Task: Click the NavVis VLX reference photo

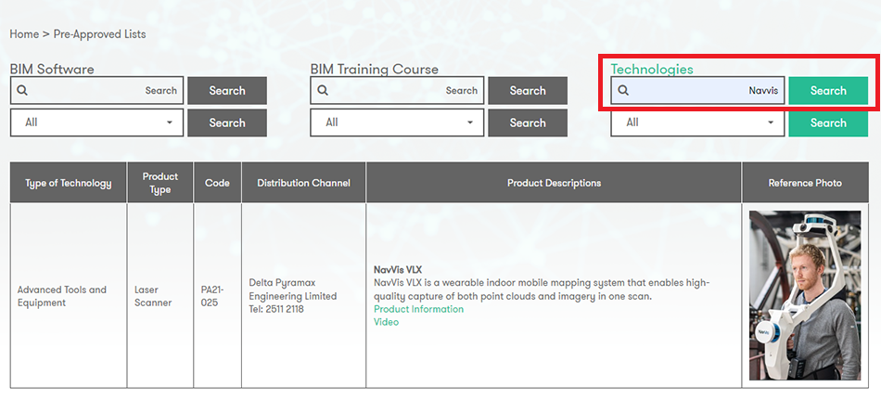Action: (x=805, y=296)
